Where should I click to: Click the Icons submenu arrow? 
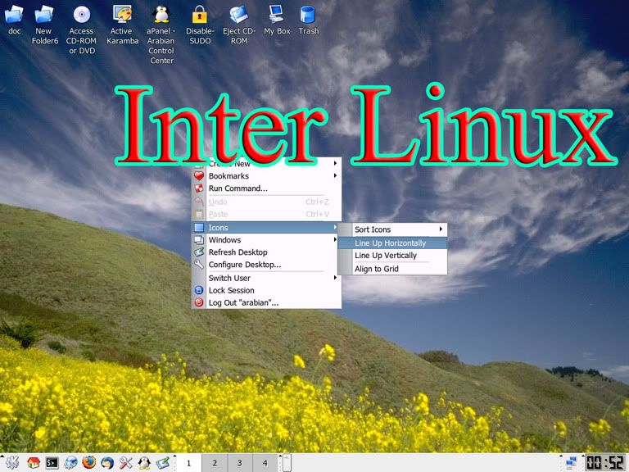pos(335,227)
